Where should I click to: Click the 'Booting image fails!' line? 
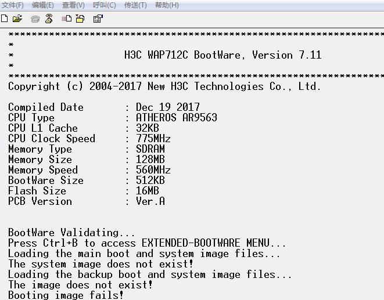(66, 295)
